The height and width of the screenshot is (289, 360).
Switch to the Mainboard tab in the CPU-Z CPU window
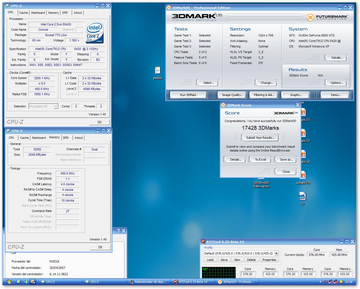click(x=38, y=13)
